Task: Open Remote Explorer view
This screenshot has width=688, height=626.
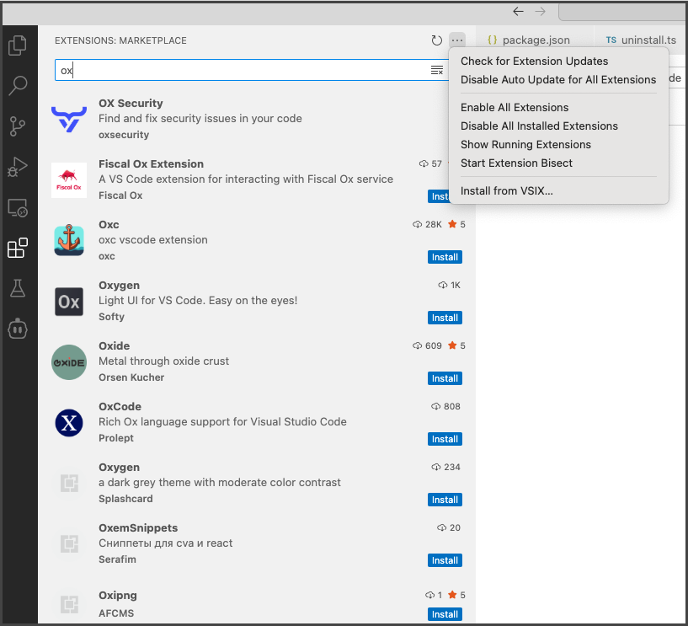Action: point(18,207)
